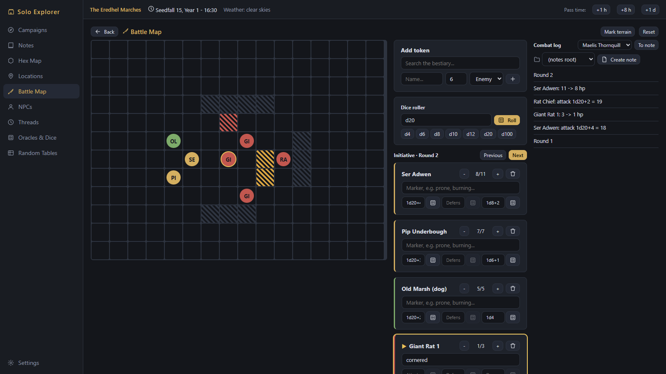666x374 pixels.
Task: Choose the d6 die preset
Action: [x=422, y=134]
